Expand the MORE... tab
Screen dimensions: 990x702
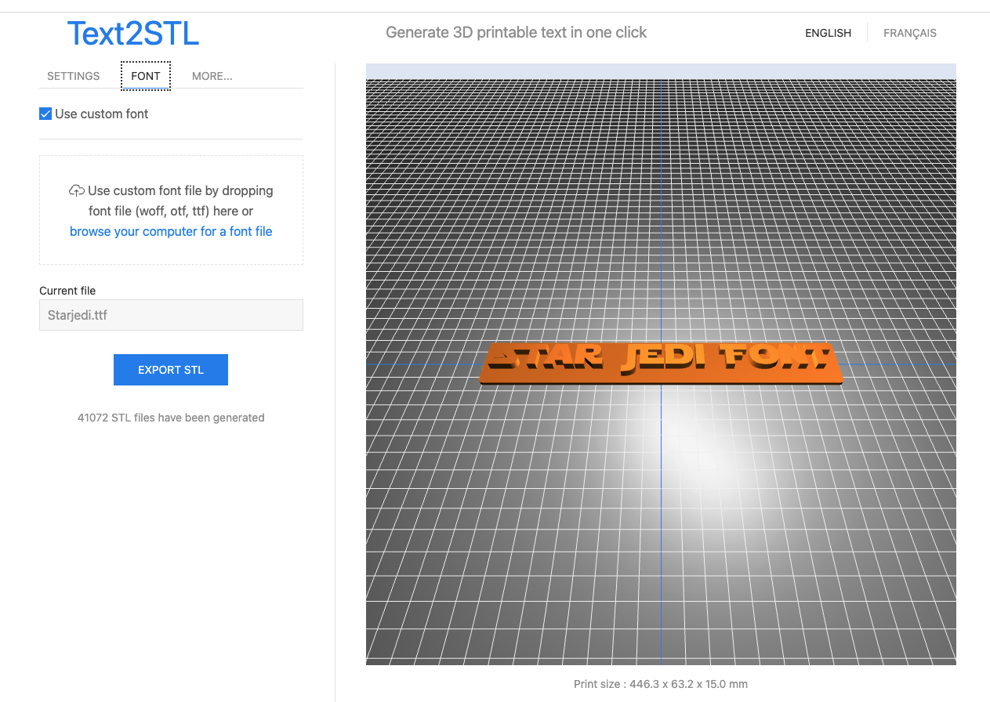212,76
